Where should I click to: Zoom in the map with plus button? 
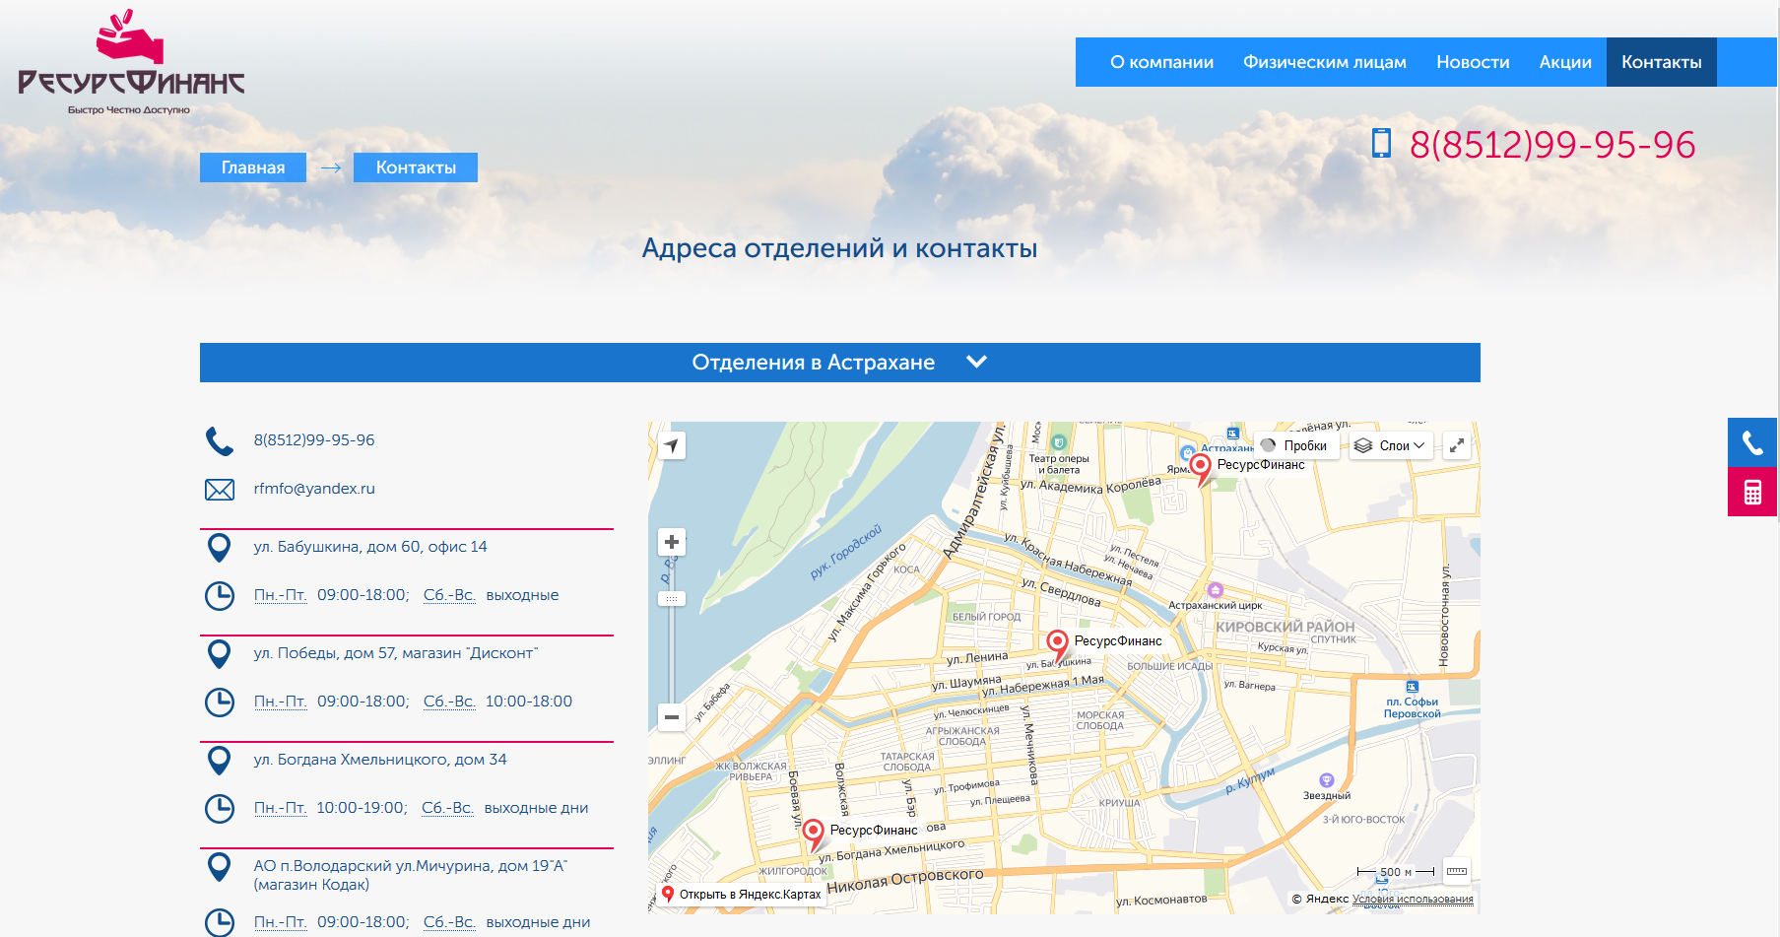pos(672,542)
